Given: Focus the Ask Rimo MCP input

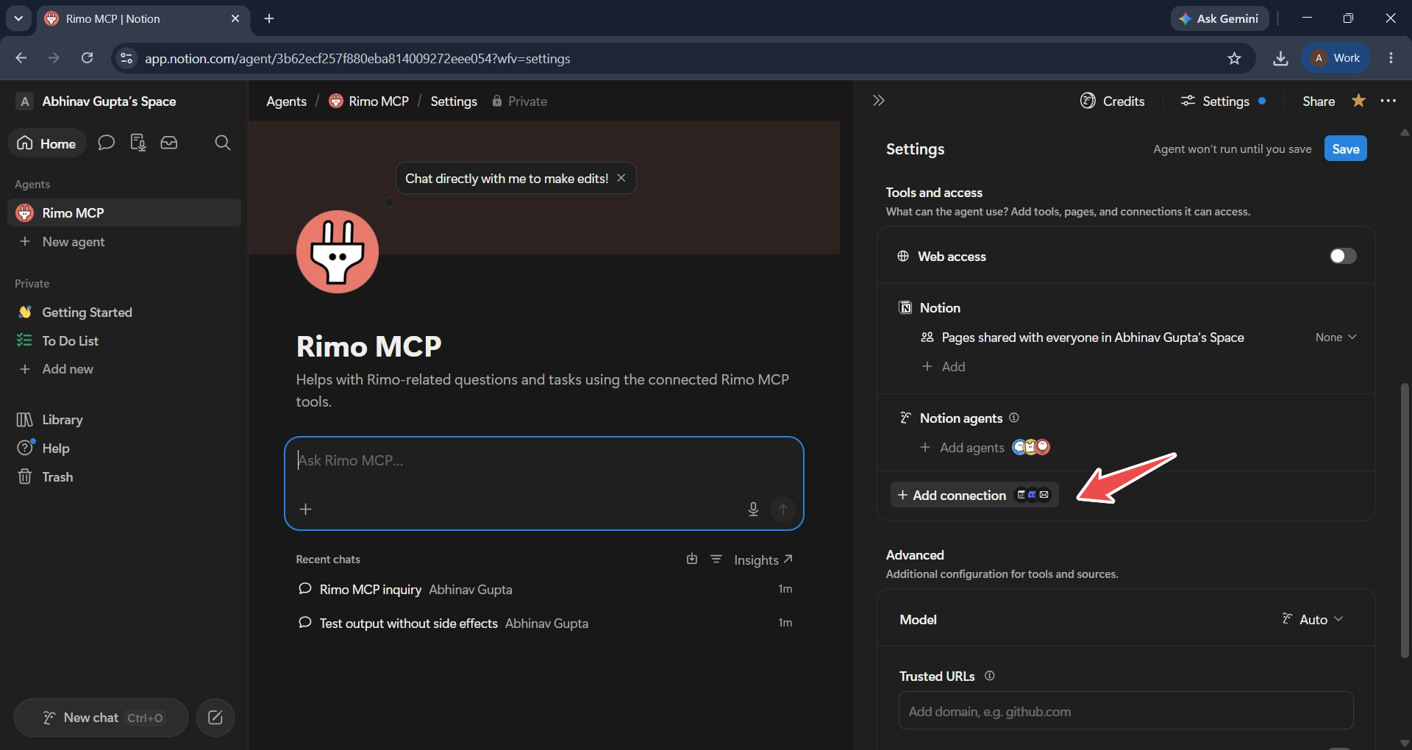Looking at the screenshot, I should coord(543,461).
